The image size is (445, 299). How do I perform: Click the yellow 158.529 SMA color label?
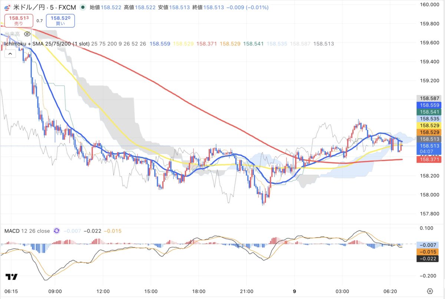(429, 125)
